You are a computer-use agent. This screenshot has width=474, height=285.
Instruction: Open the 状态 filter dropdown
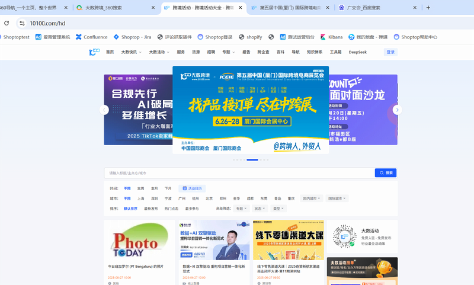tap(260, 209)
